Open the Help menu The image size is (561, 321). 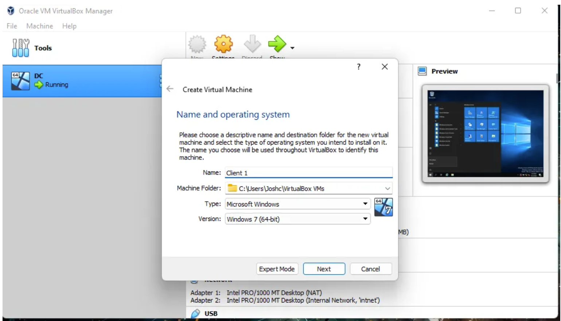click(69, 26)
